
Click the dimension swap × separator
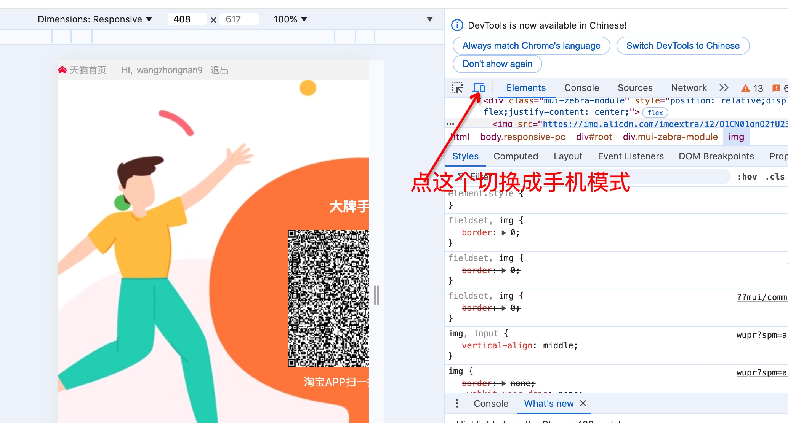click(213, 20)
